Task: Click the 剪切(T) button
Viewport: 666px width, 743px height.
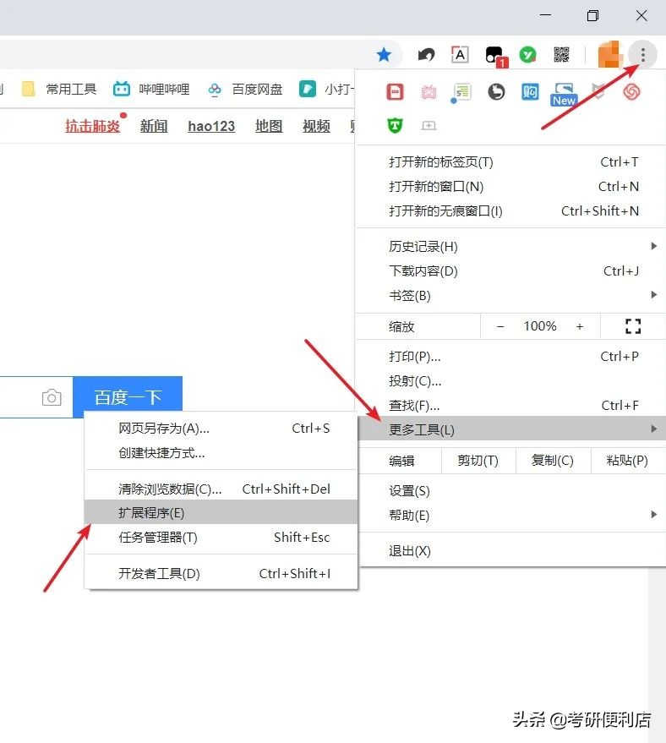Action: pos(478,461)
